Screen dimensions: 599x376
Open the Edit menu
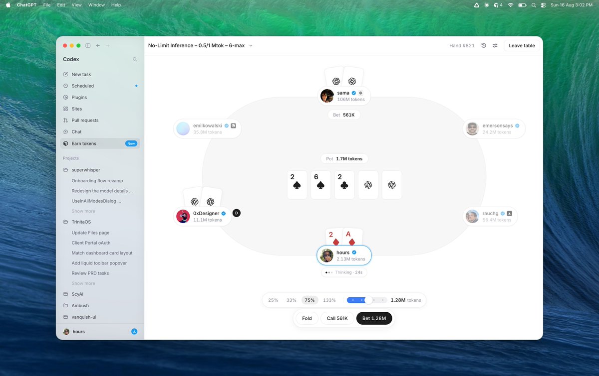pos(61,5)
